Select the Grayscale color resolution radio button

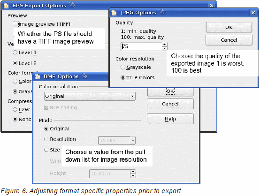click(122, 67)
